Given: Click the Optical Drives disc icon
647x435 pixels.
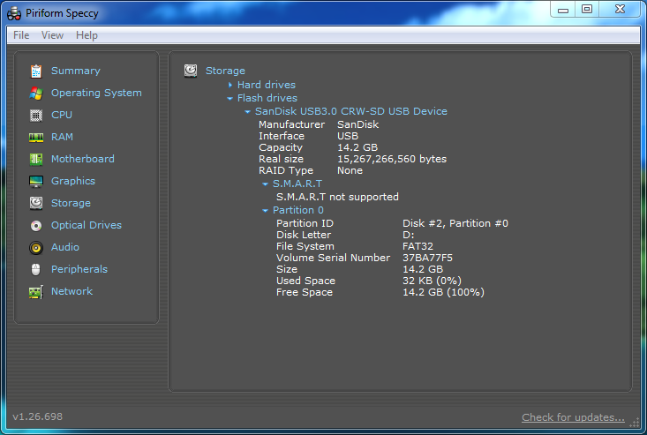Looking at the screenshot, I should [36, 225].
